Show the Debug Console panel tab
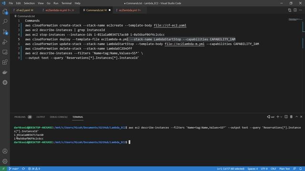The height and width of the screenshot is (171, 305). tap(59, 117)
